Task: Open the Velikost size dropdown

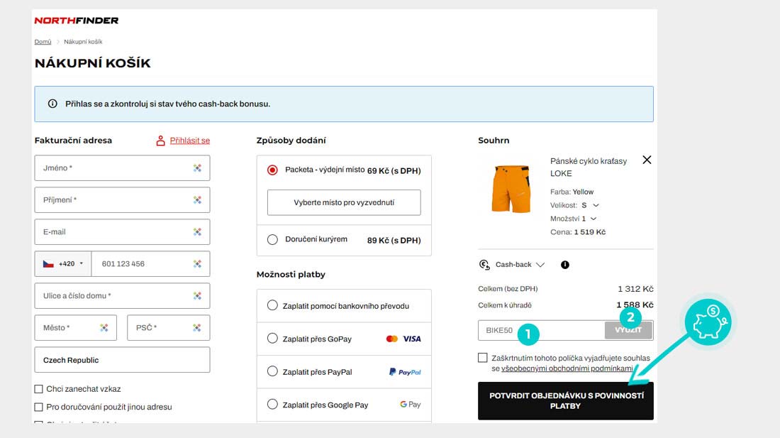Action: click(x=590, y=205)
